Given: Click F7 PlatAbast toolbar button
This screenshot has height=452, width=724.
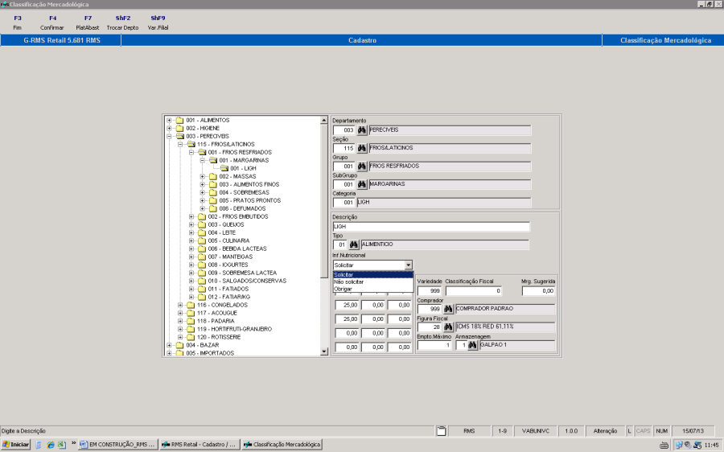Looking at the screenshot, I should pyautogui.click(x=88, y=23).
